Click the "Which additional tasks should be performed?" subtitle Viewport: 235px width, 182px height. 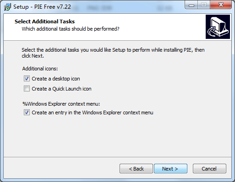click(x=71, y=29)
